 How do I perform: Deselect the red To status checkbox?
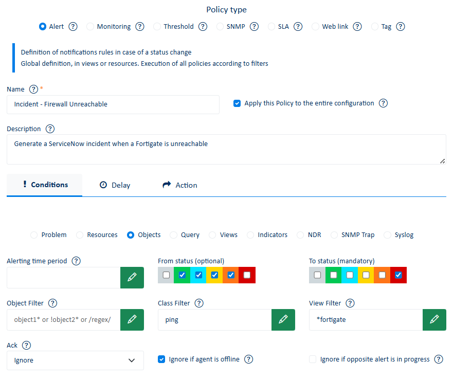pos(398,275)
